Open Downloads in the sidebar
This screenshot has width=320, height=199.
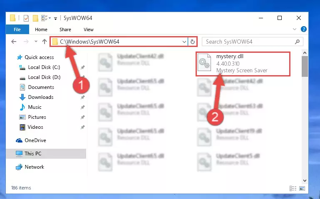(41, 97)
